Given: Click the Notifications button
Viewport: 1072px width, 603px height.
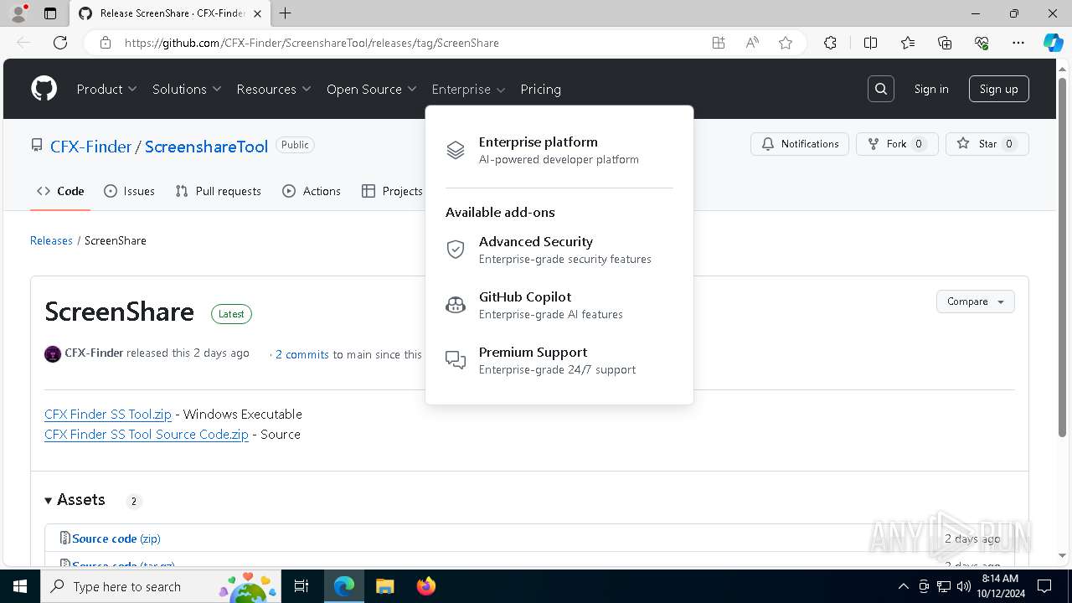Looking at the screenshot, I should (800, 144).
